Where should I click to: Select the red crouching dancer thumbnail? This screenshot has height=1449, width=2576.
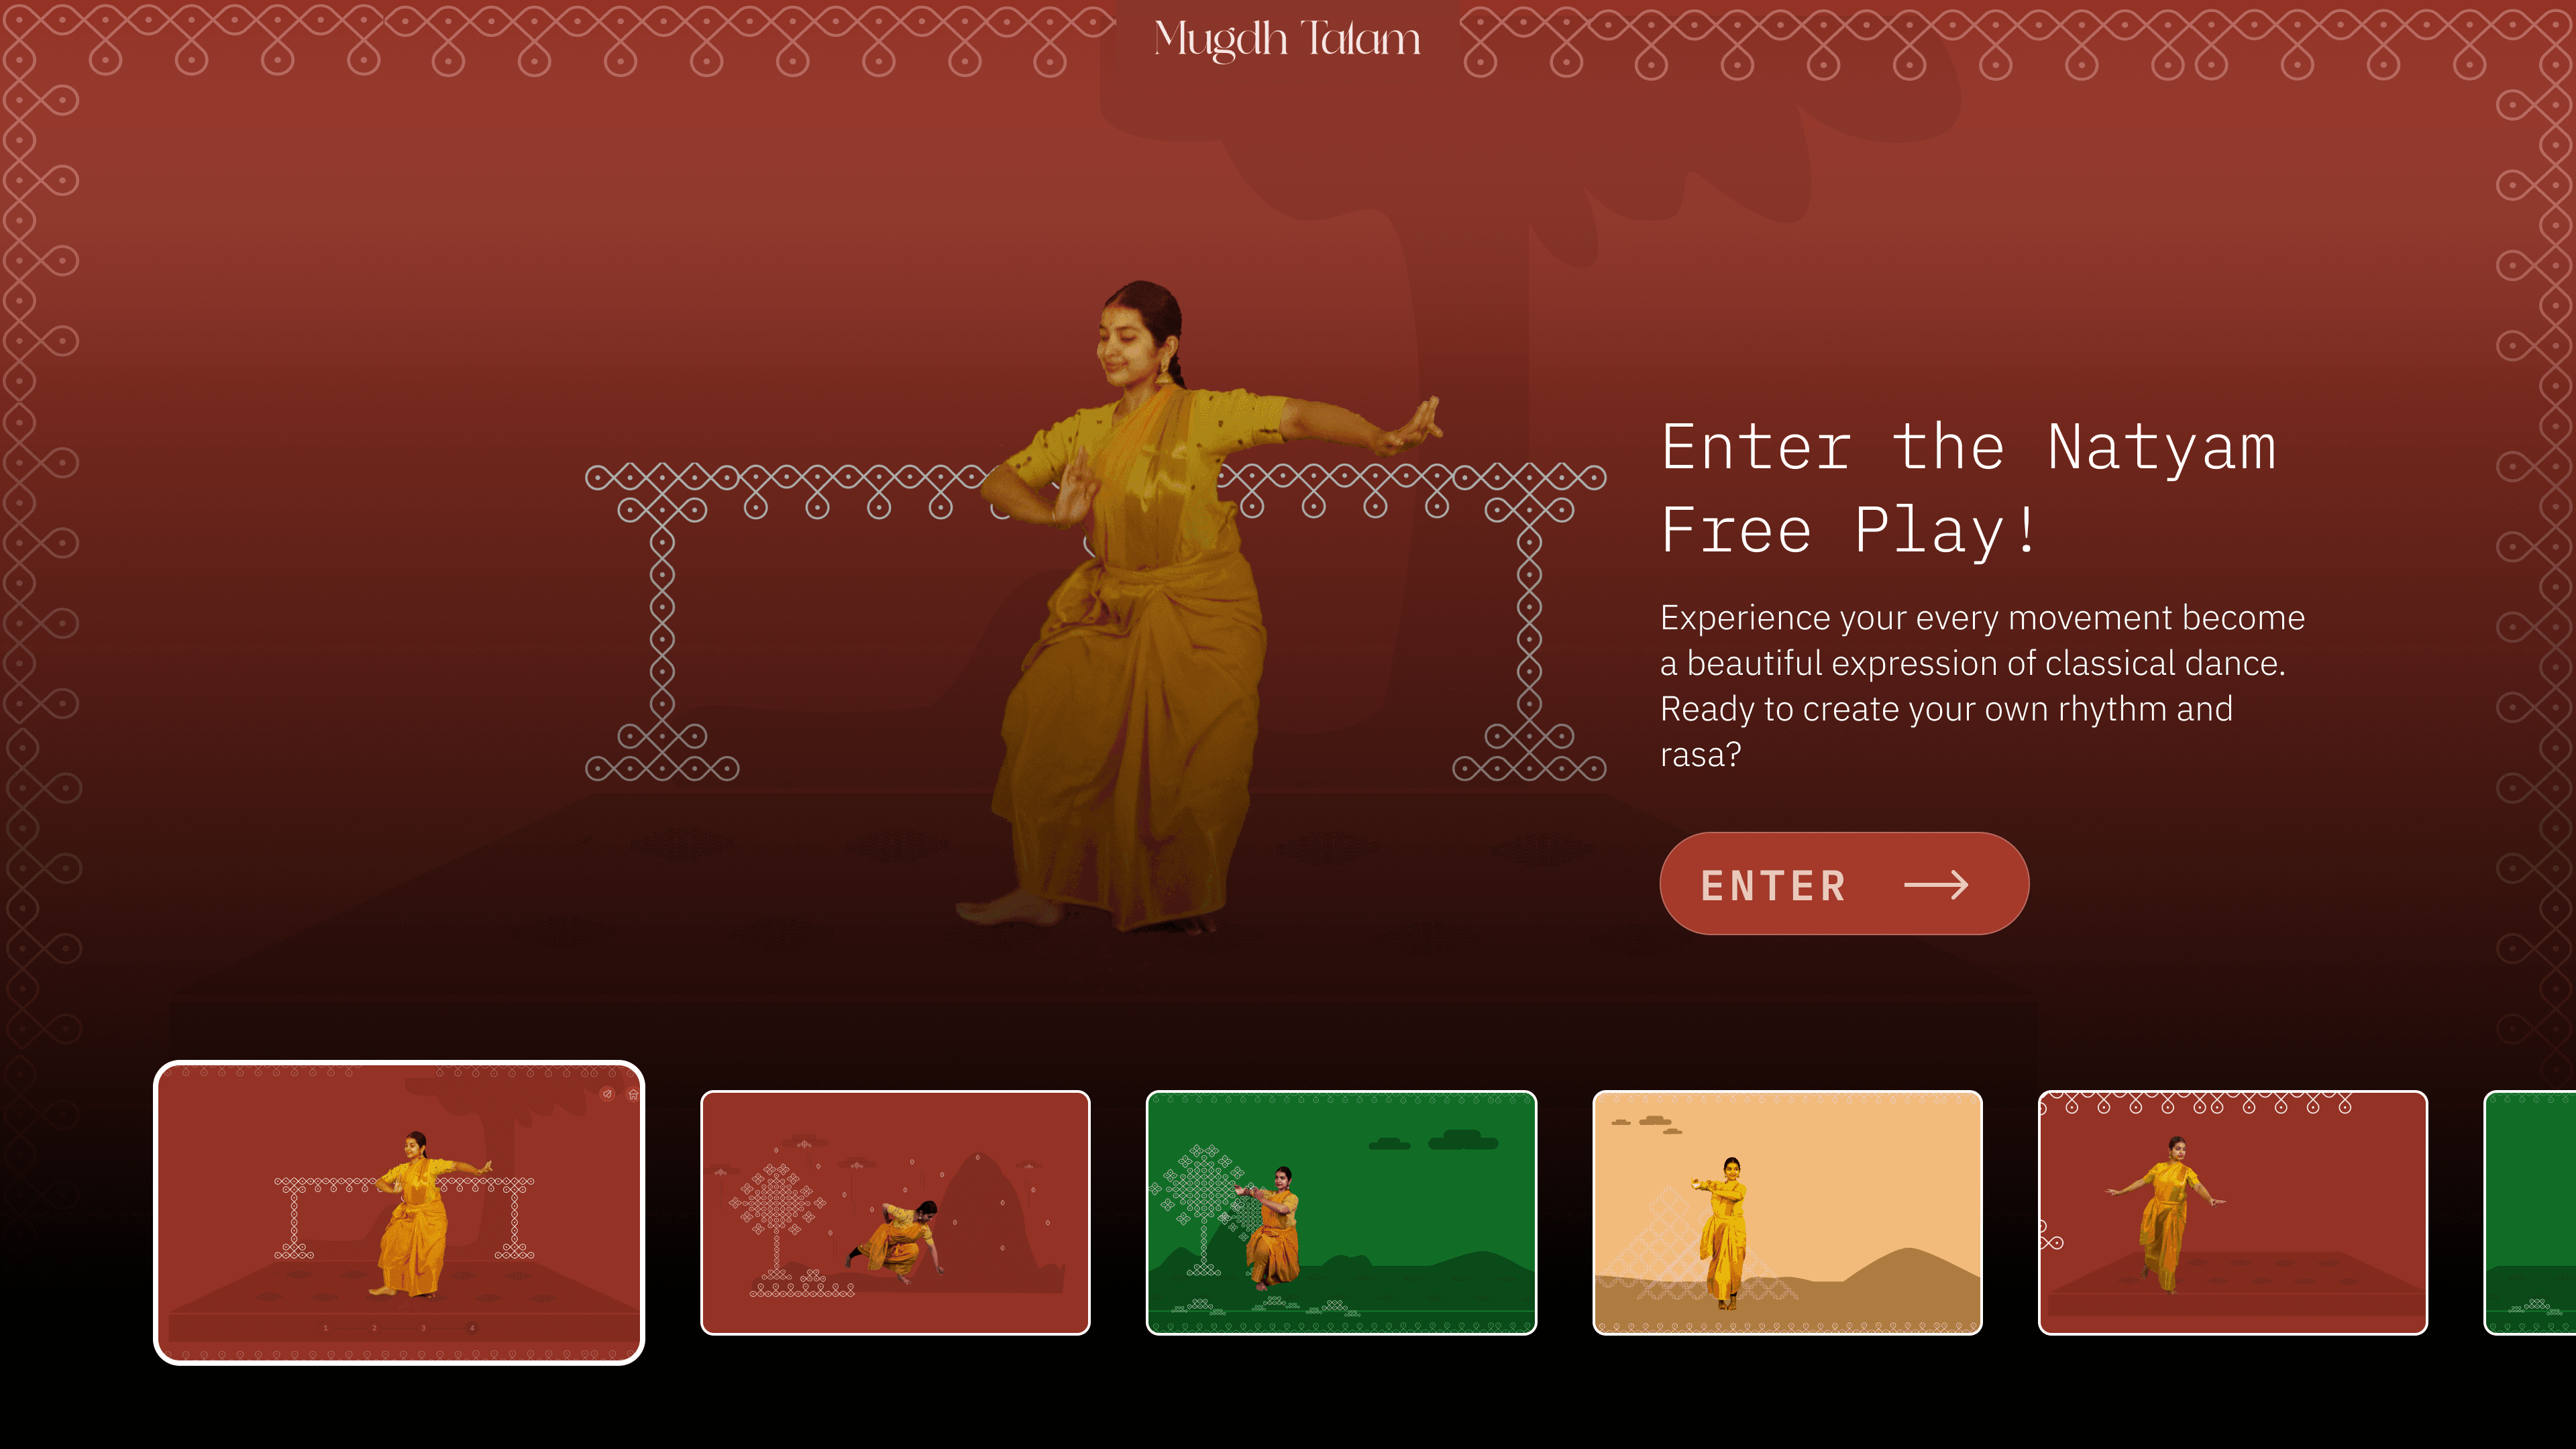(x=895, y=1212)
